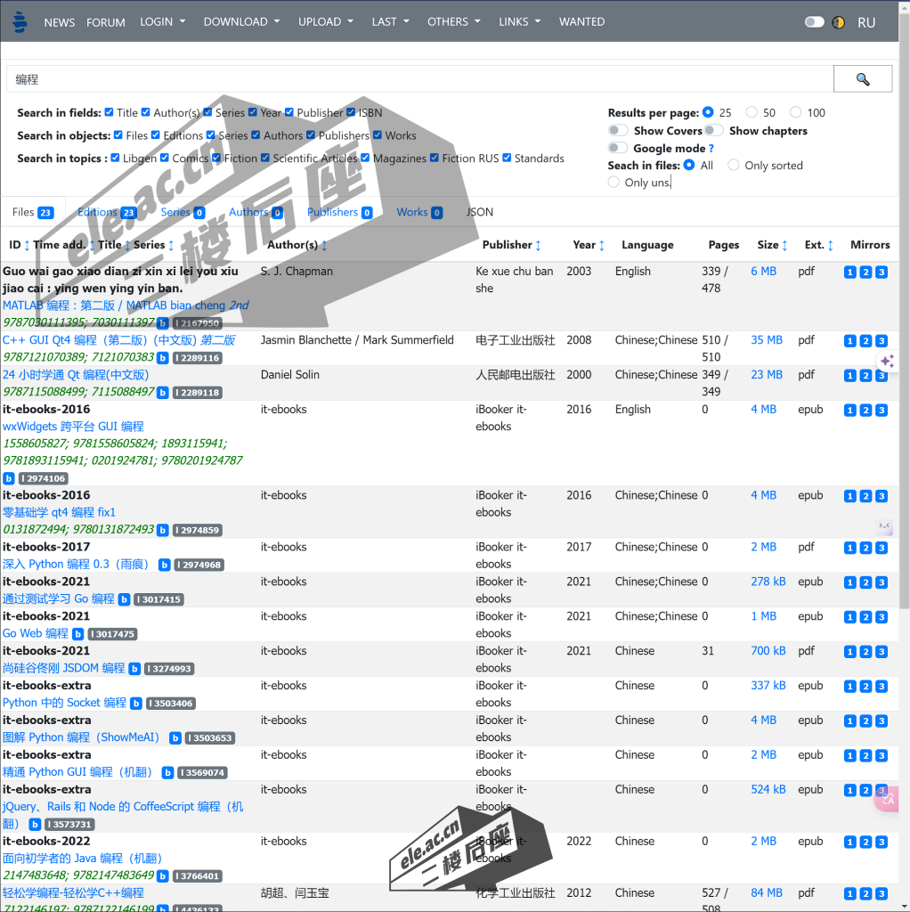910x912 pixels.
Task: Switch to the Editions tab
Action: pos(106,212)
